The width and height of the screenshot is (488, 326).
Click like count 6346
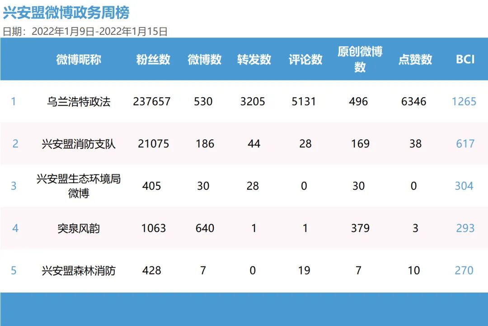(413, 101)
